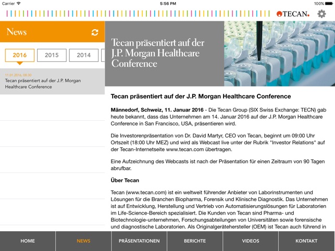The height and width of the screenshot is (251, 335).
Task: Tap the news date '11.01.2016, 08:30'
Action: tap(18, 75)
